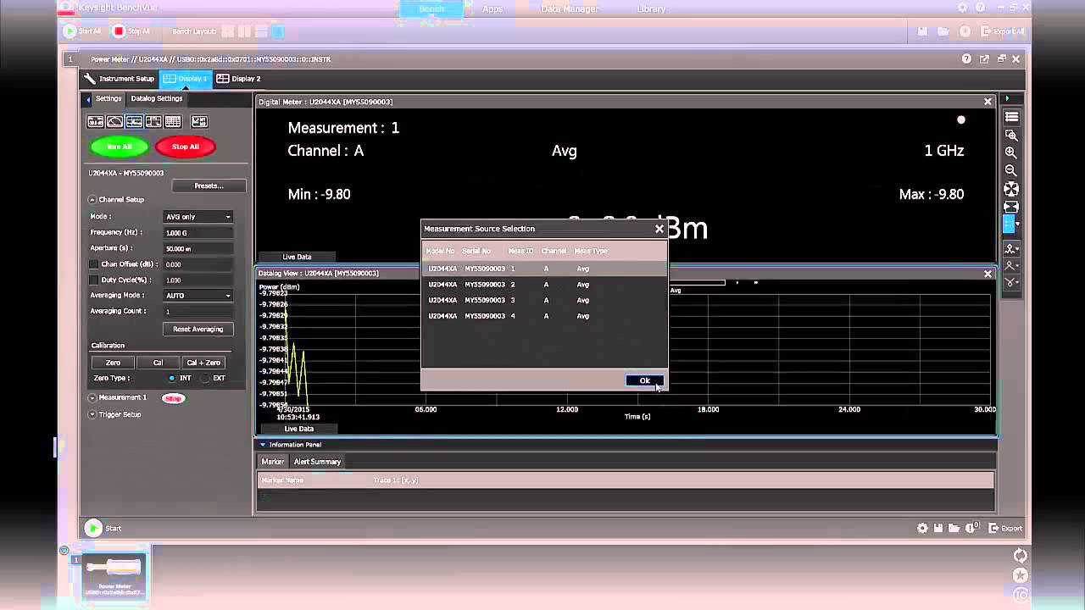This screenshot has width=1085, height=610.
Task: Select the digital meter display icon
Action: (x=95, y=122)
